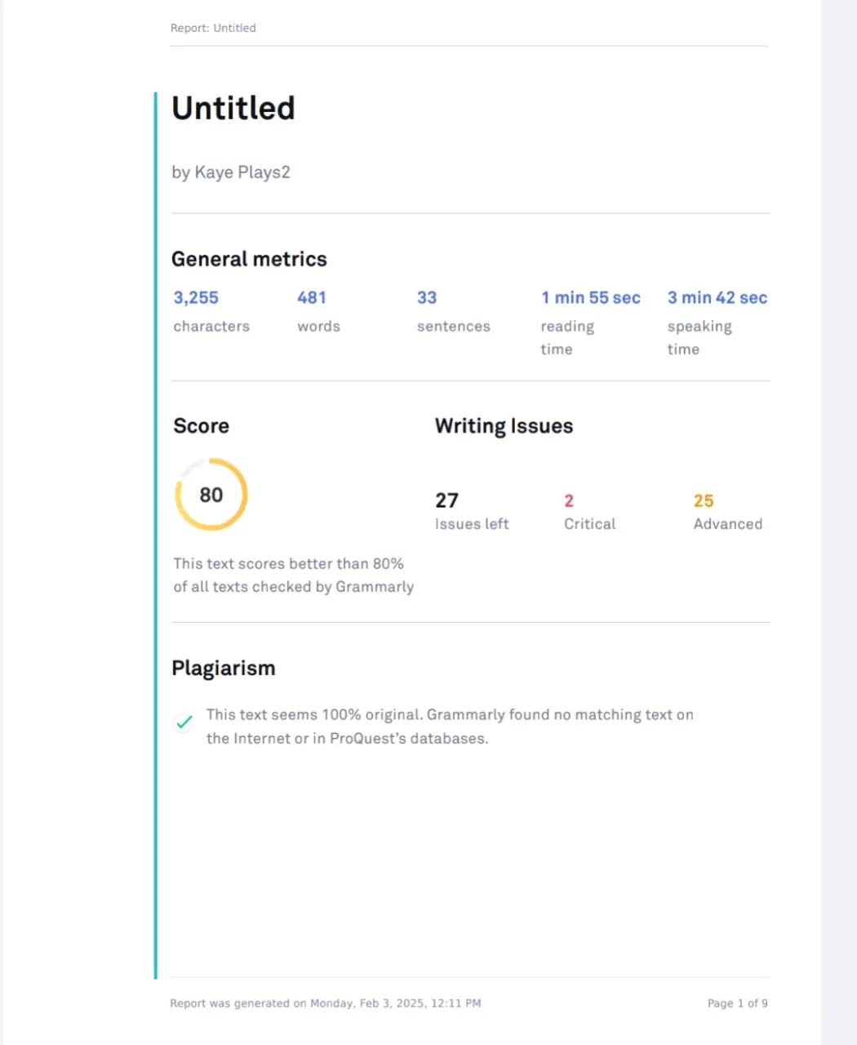Screen dimensions: 857x1045
Task: Click the Score section heading
Action: 201,426
